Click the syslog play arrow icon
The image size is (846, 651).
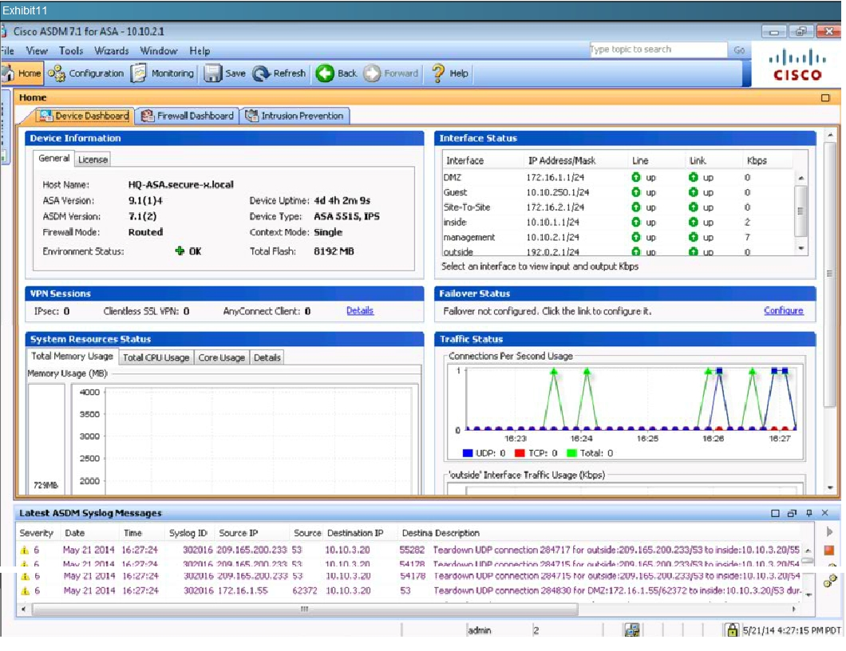pyautogui.click(x=829, y=532)
